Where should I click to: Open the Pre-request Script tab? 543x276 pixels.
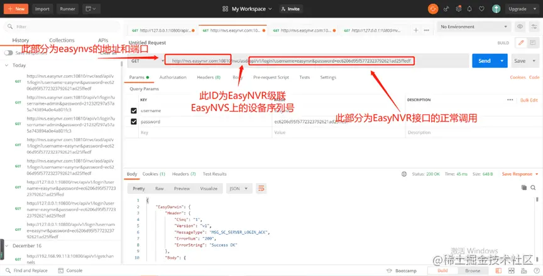pyautogui.click(x=271, y=77)
